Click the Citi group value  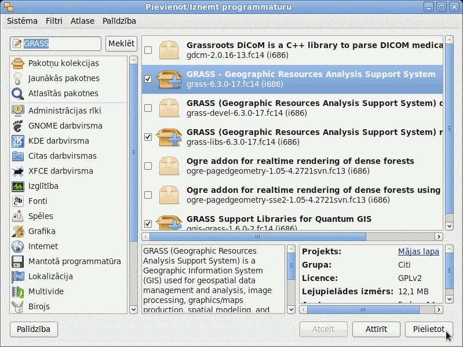404,265
